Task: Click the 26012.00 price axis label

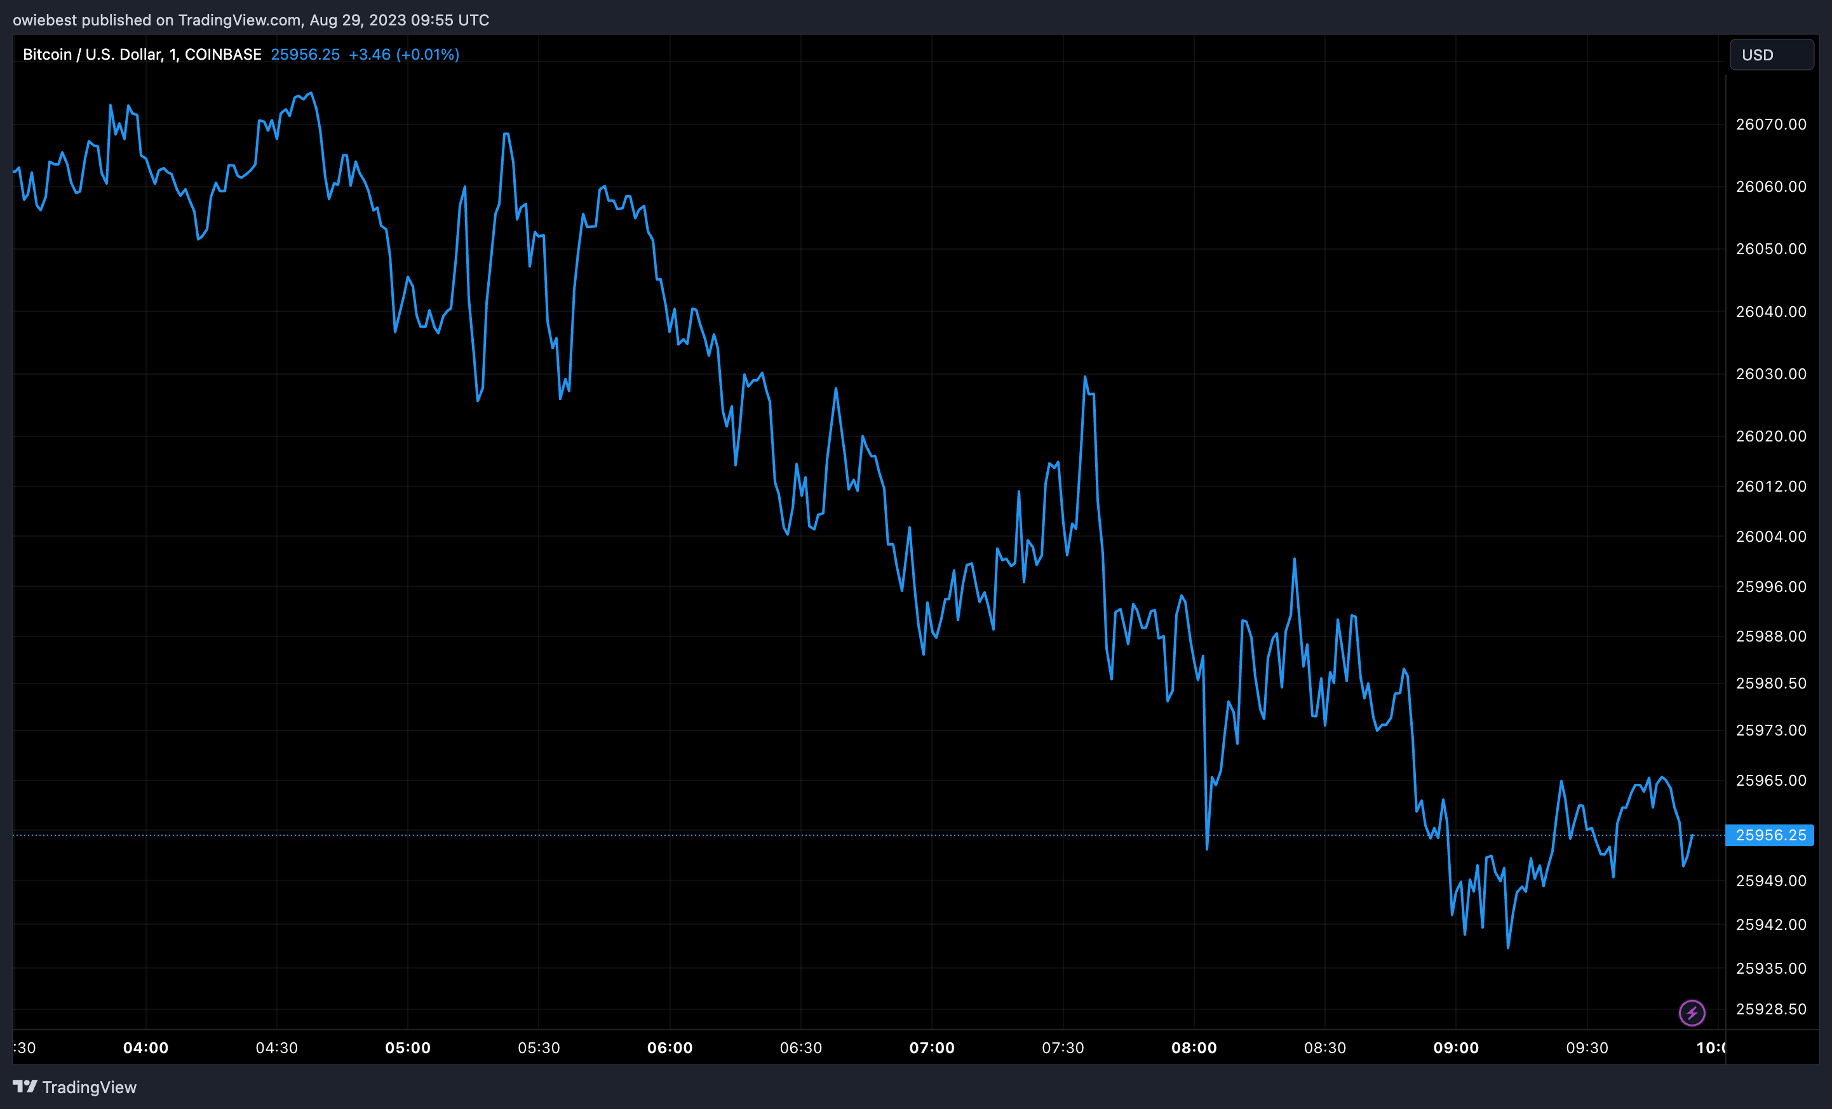Action: pyautogui.click(x=1770, y=486)
